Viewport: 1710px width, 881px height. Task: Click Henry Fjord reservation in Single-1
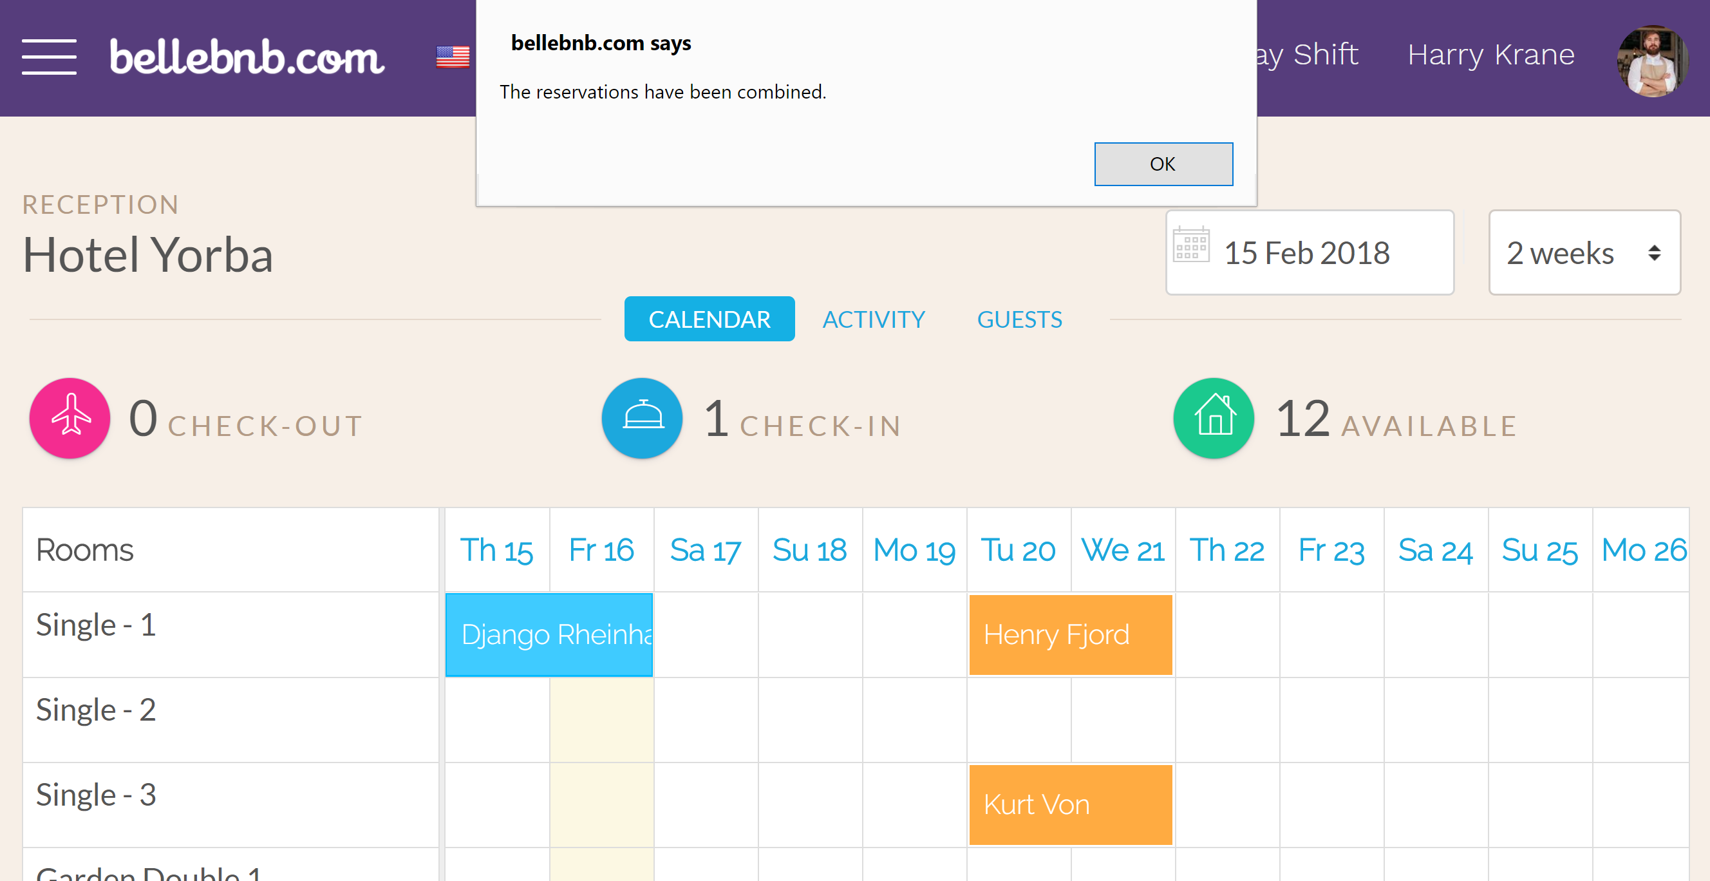tap(1067, 634)
